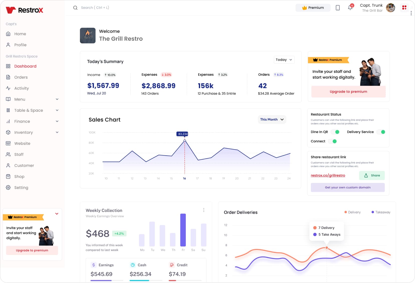The width and height of the screenshot is (415, 283).
Task: Expand the Table & Space chevron
Action: click(x=57, y=110)
